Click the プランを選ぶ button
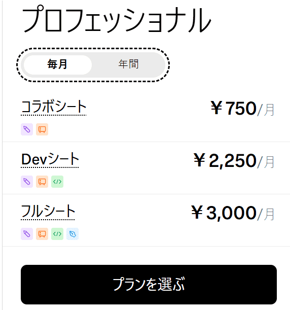The width and height of the screenshot is (290, 310). click(x=149, y=285)
